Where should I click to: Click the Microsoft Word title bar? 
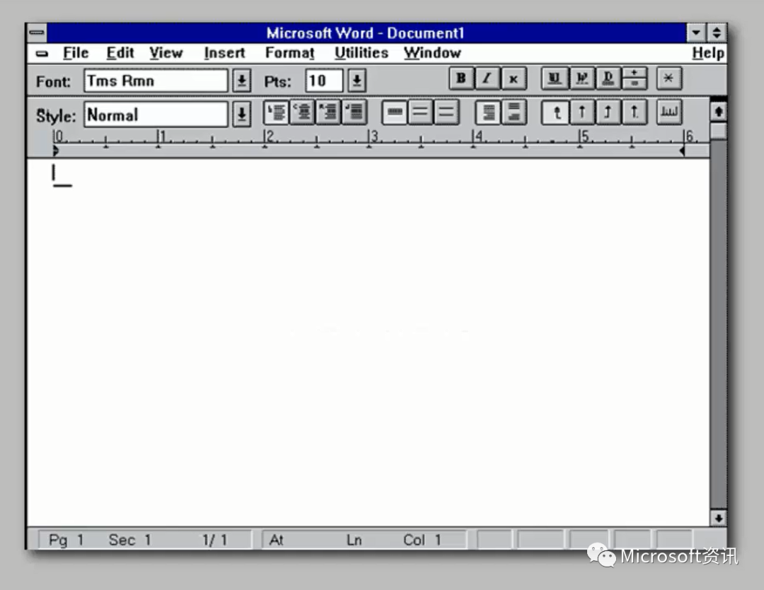pyautogui.click(x=366, y=33)
